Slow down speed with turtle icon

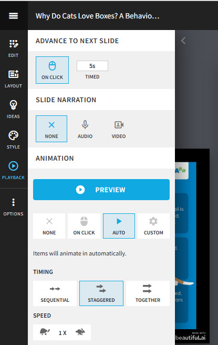pyautogui.click(x=45, y=332)
